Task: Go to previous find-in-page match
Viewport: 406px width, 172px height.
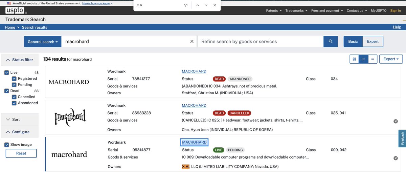Action: [198, 5]
